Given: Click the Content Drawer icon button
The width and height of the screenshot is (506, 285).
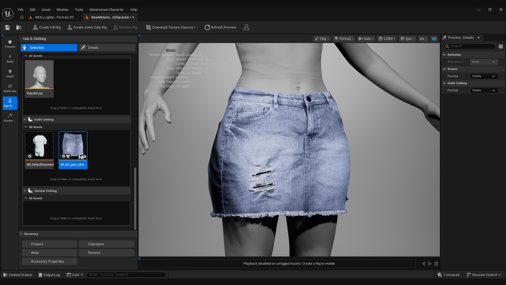Looking at the screenshot, I should coord(18,275).
